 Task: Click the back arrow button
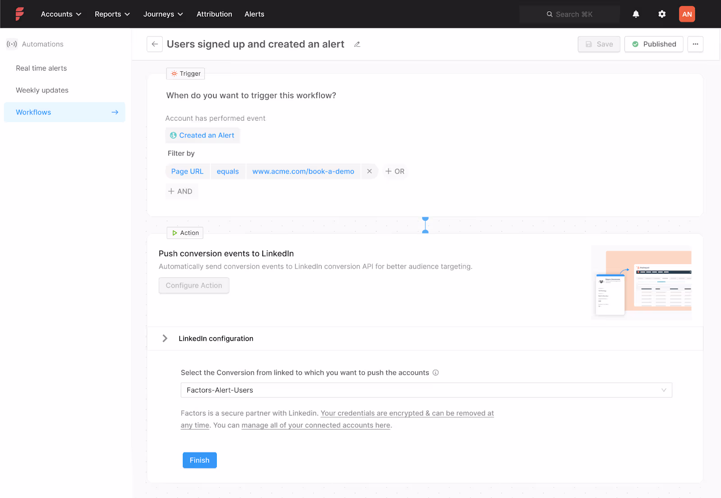(155, 44)
